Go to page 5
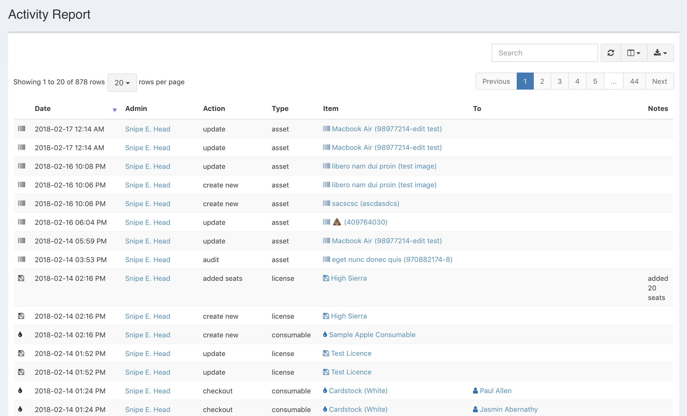Screen dimensions: 687x416 (x=595, y=81)
